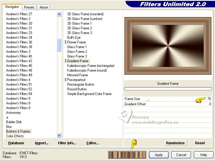Select Andrew's Filters 30 category
The image size is (215, 161).
point(19,23)
